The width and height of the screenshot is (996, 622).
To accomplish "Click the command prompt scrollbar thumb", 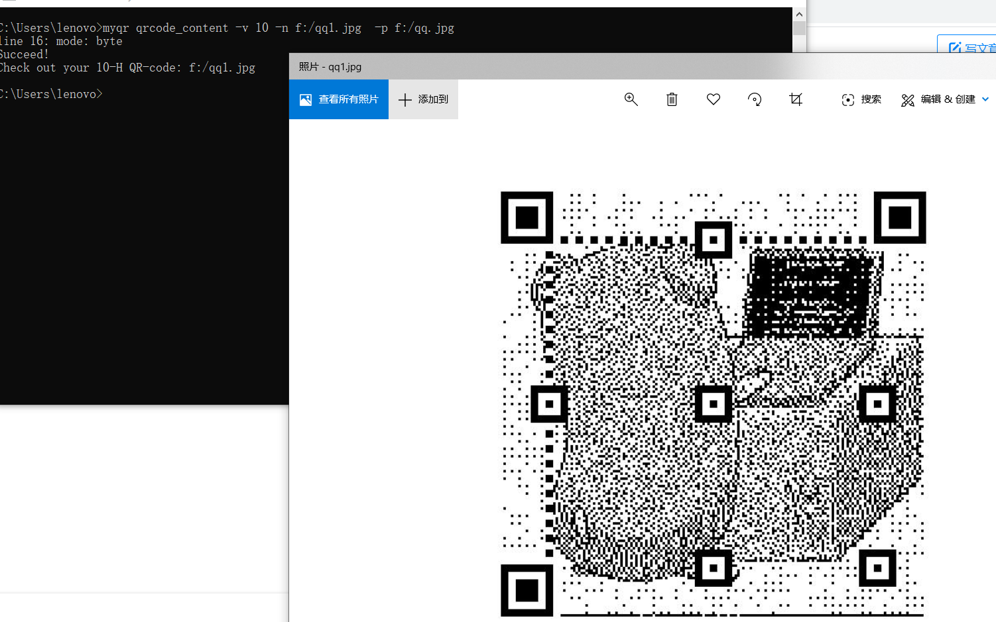I will click(x=799, y=28).
